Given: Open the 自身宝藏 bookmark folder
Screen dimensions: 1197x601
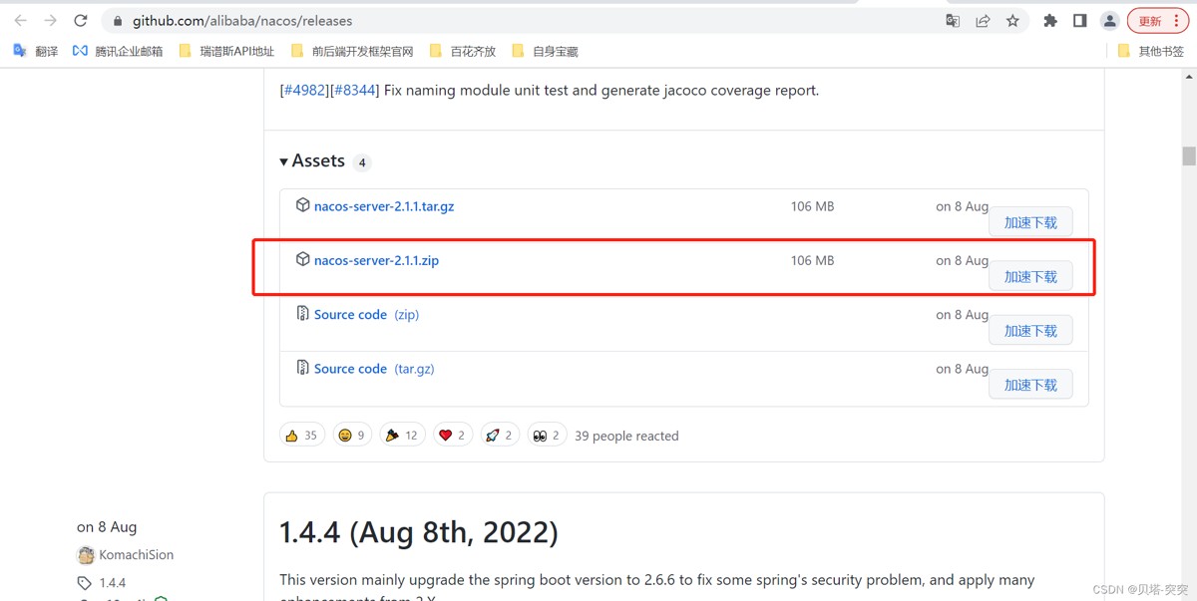Looking at the screenshot, I should click(x=545, y=51).
